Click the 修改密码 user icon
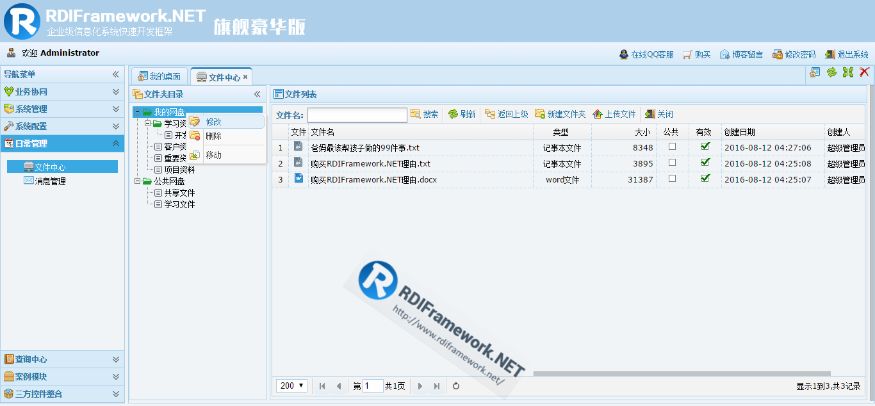Image resolution: width=875 pixels, height=406 pixels. coord(778,54)
